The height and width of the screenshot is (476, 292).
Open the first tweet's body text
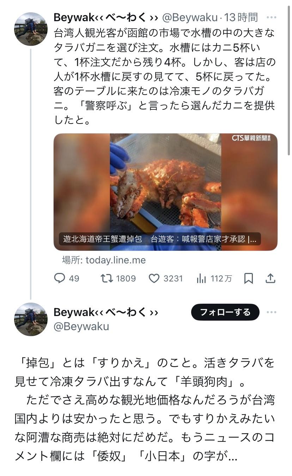point(164,76)
